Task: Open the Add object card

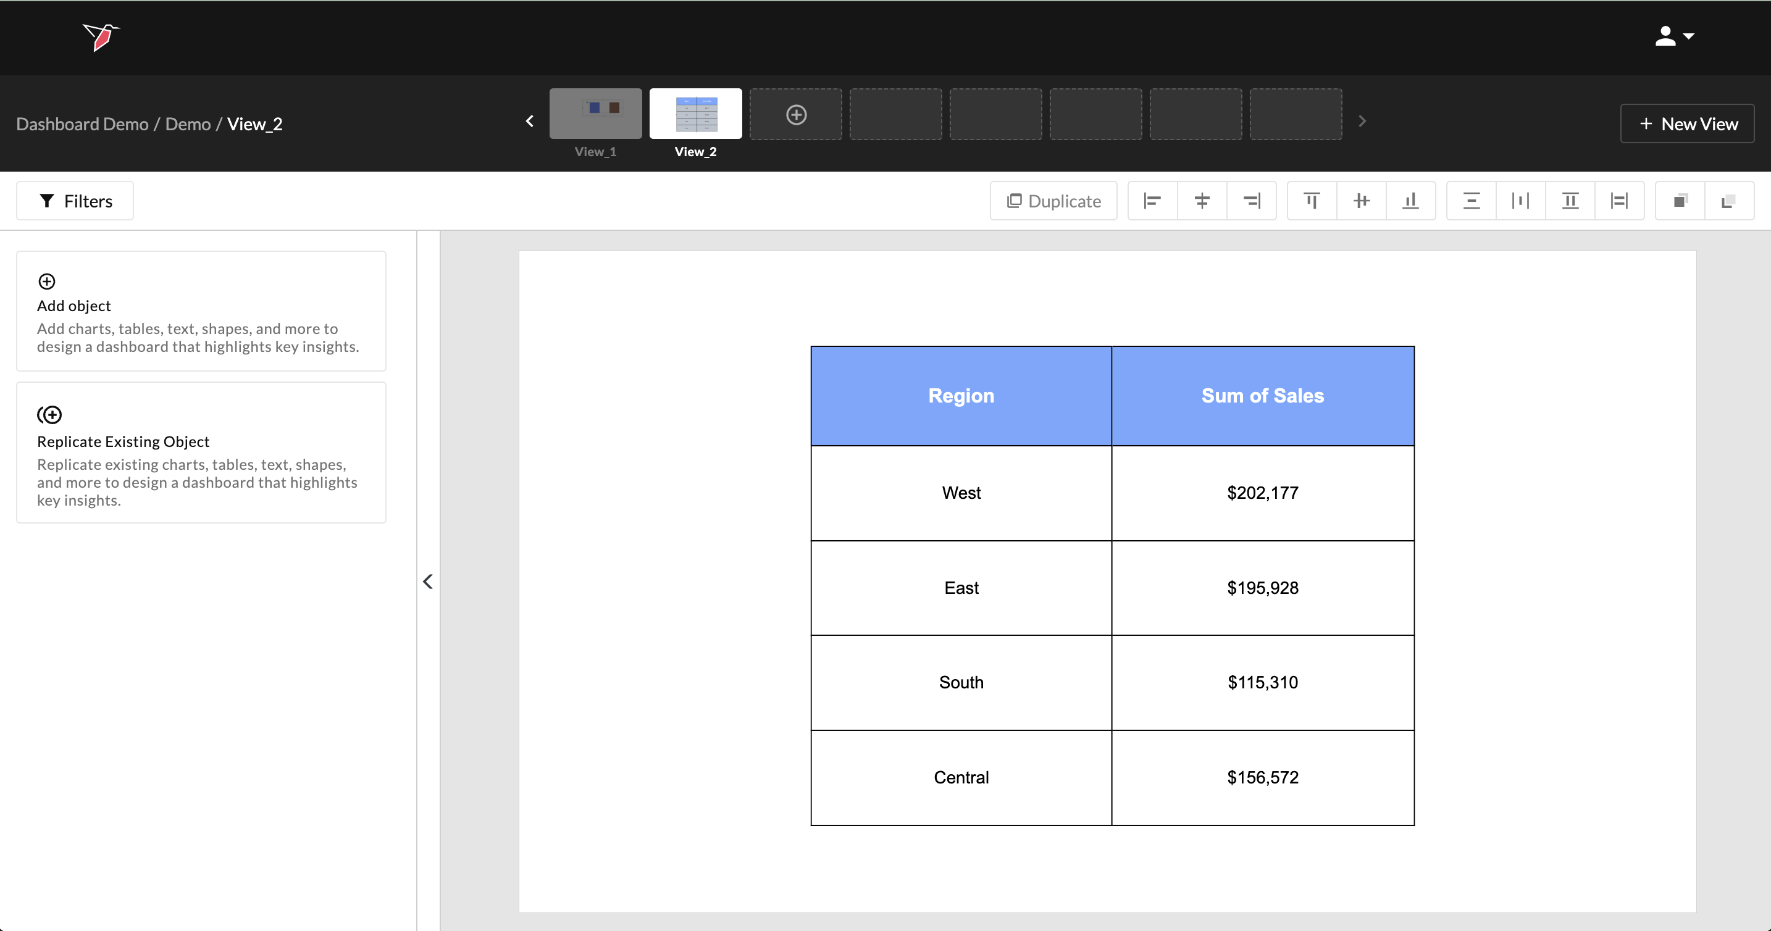Action: pos(201,311)
